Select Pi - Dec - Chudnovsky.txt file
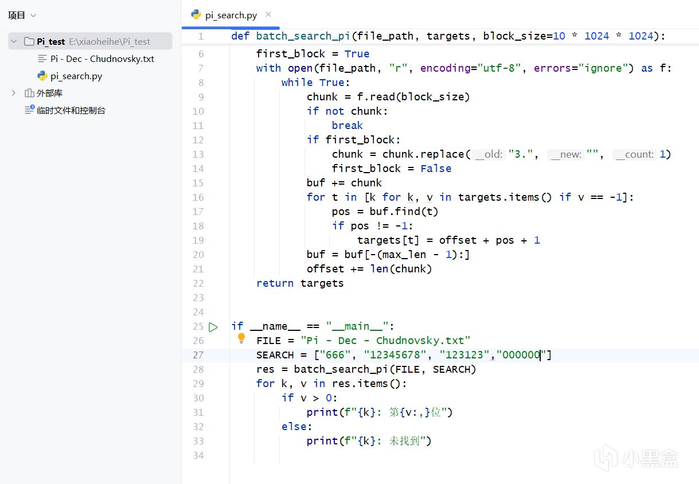The width and height of the screenshot is (699, 484). click(102, 58)
